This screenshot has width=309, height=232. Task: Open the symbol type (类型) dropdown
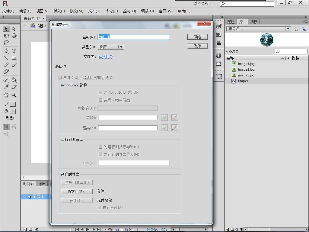(111, 47)
